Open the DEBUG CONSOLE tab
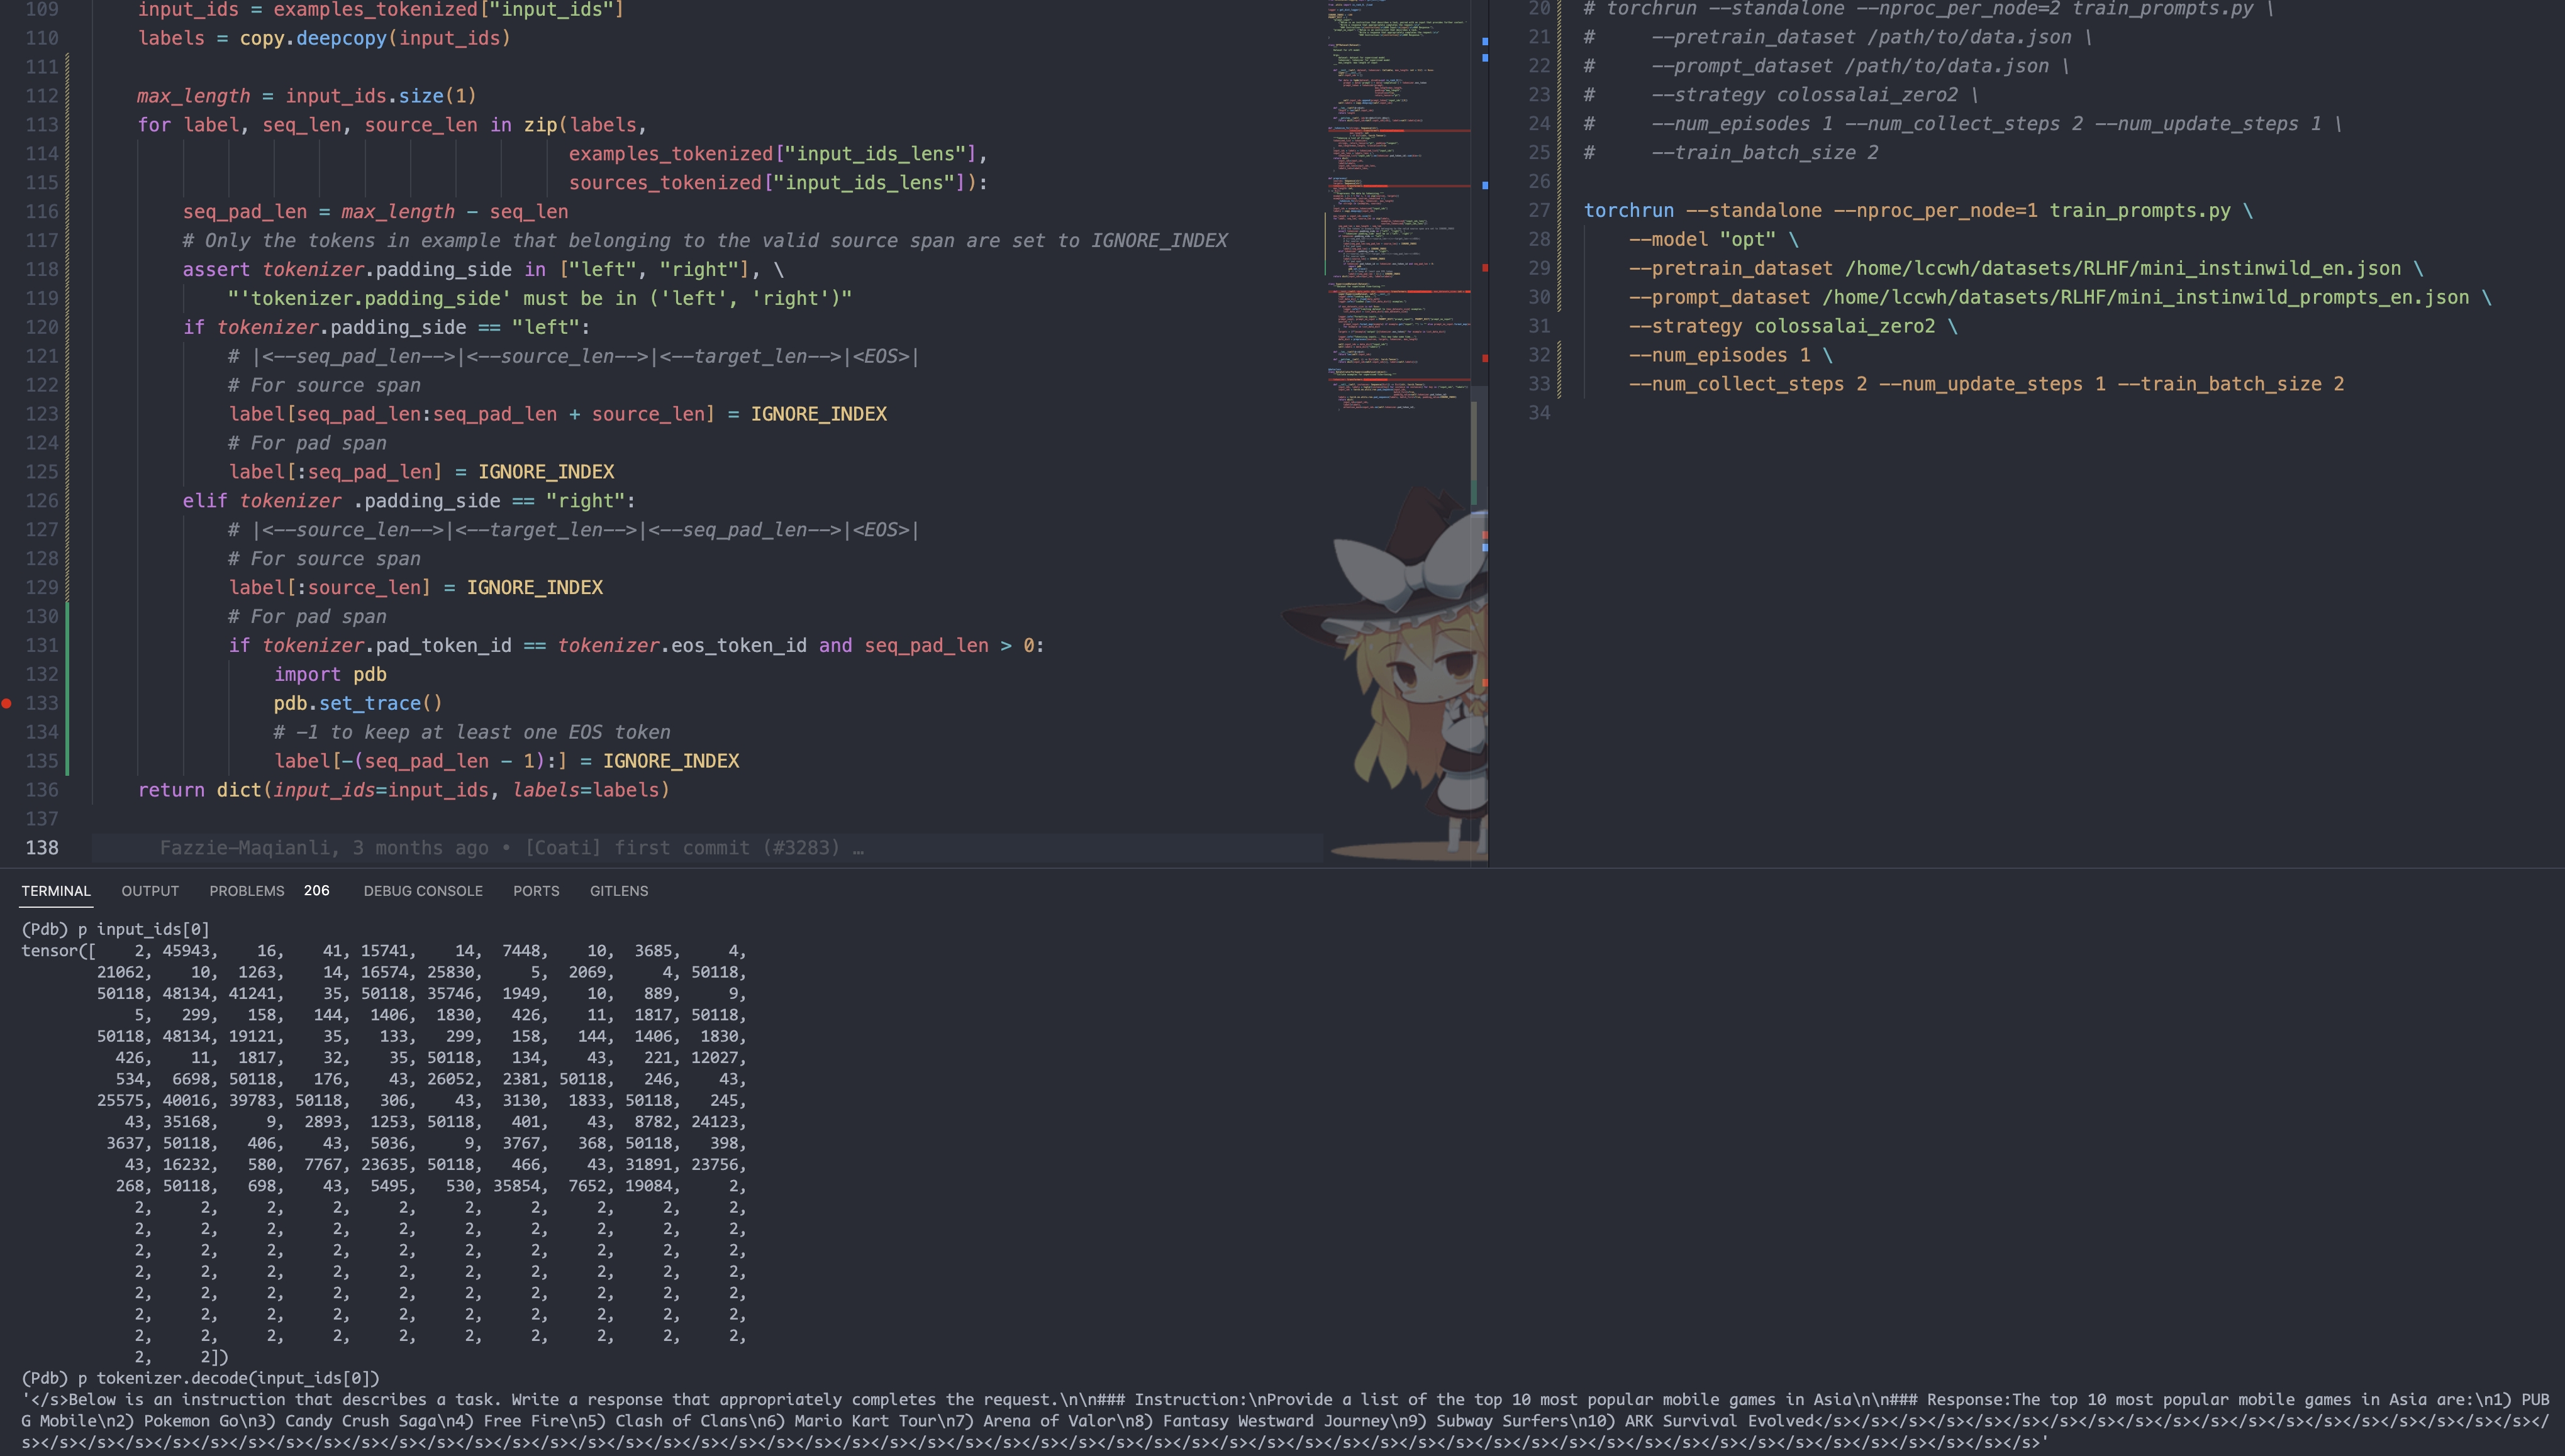The height and width of the screenshot is (1456, 2565). pyautogui.click(x=423, y=891)
